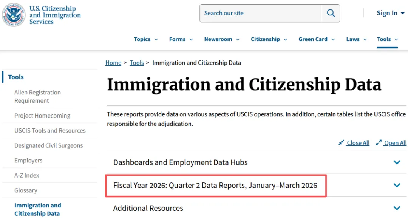Image resolution: width=408 pixels, height=218 pixels.
Task: Open the Tools navigation menu
Action: click(x=384, y=39)
